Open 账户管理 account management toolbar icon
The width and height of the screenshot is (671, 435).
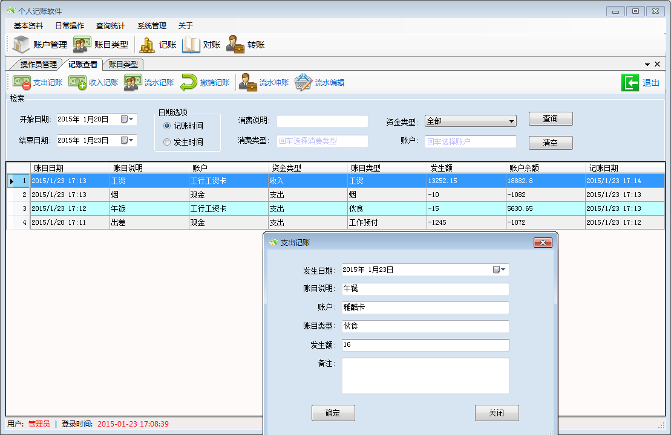(22, 45)
